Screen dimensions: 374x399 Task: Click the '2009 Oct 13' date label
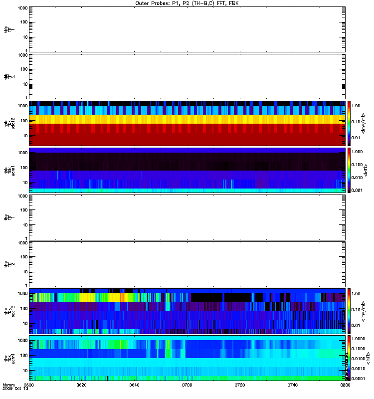(15, 389)
